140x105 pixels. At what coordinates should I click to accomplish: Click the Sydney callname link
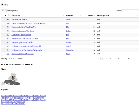[x=69, y=31]
